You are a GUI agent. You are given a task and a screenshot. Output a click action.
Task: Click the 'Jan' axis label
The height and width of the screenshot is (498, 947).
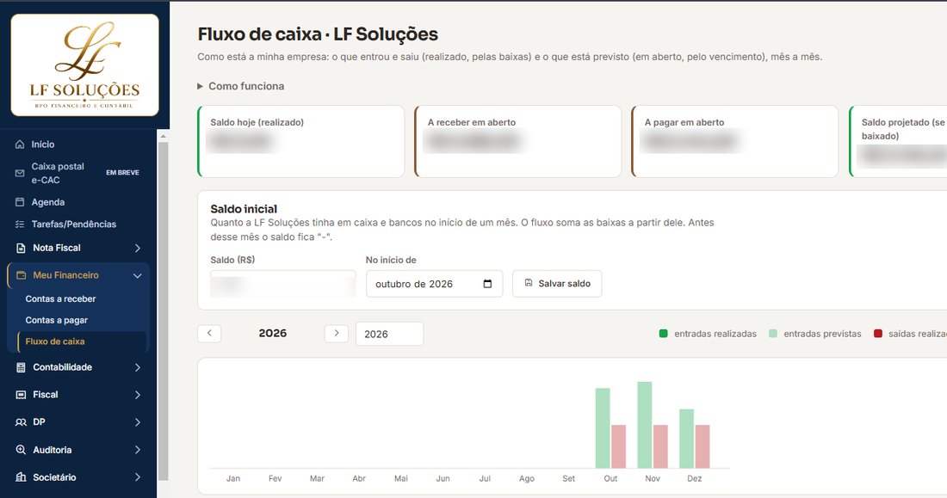pyautogui.click(x=233, y=479)
